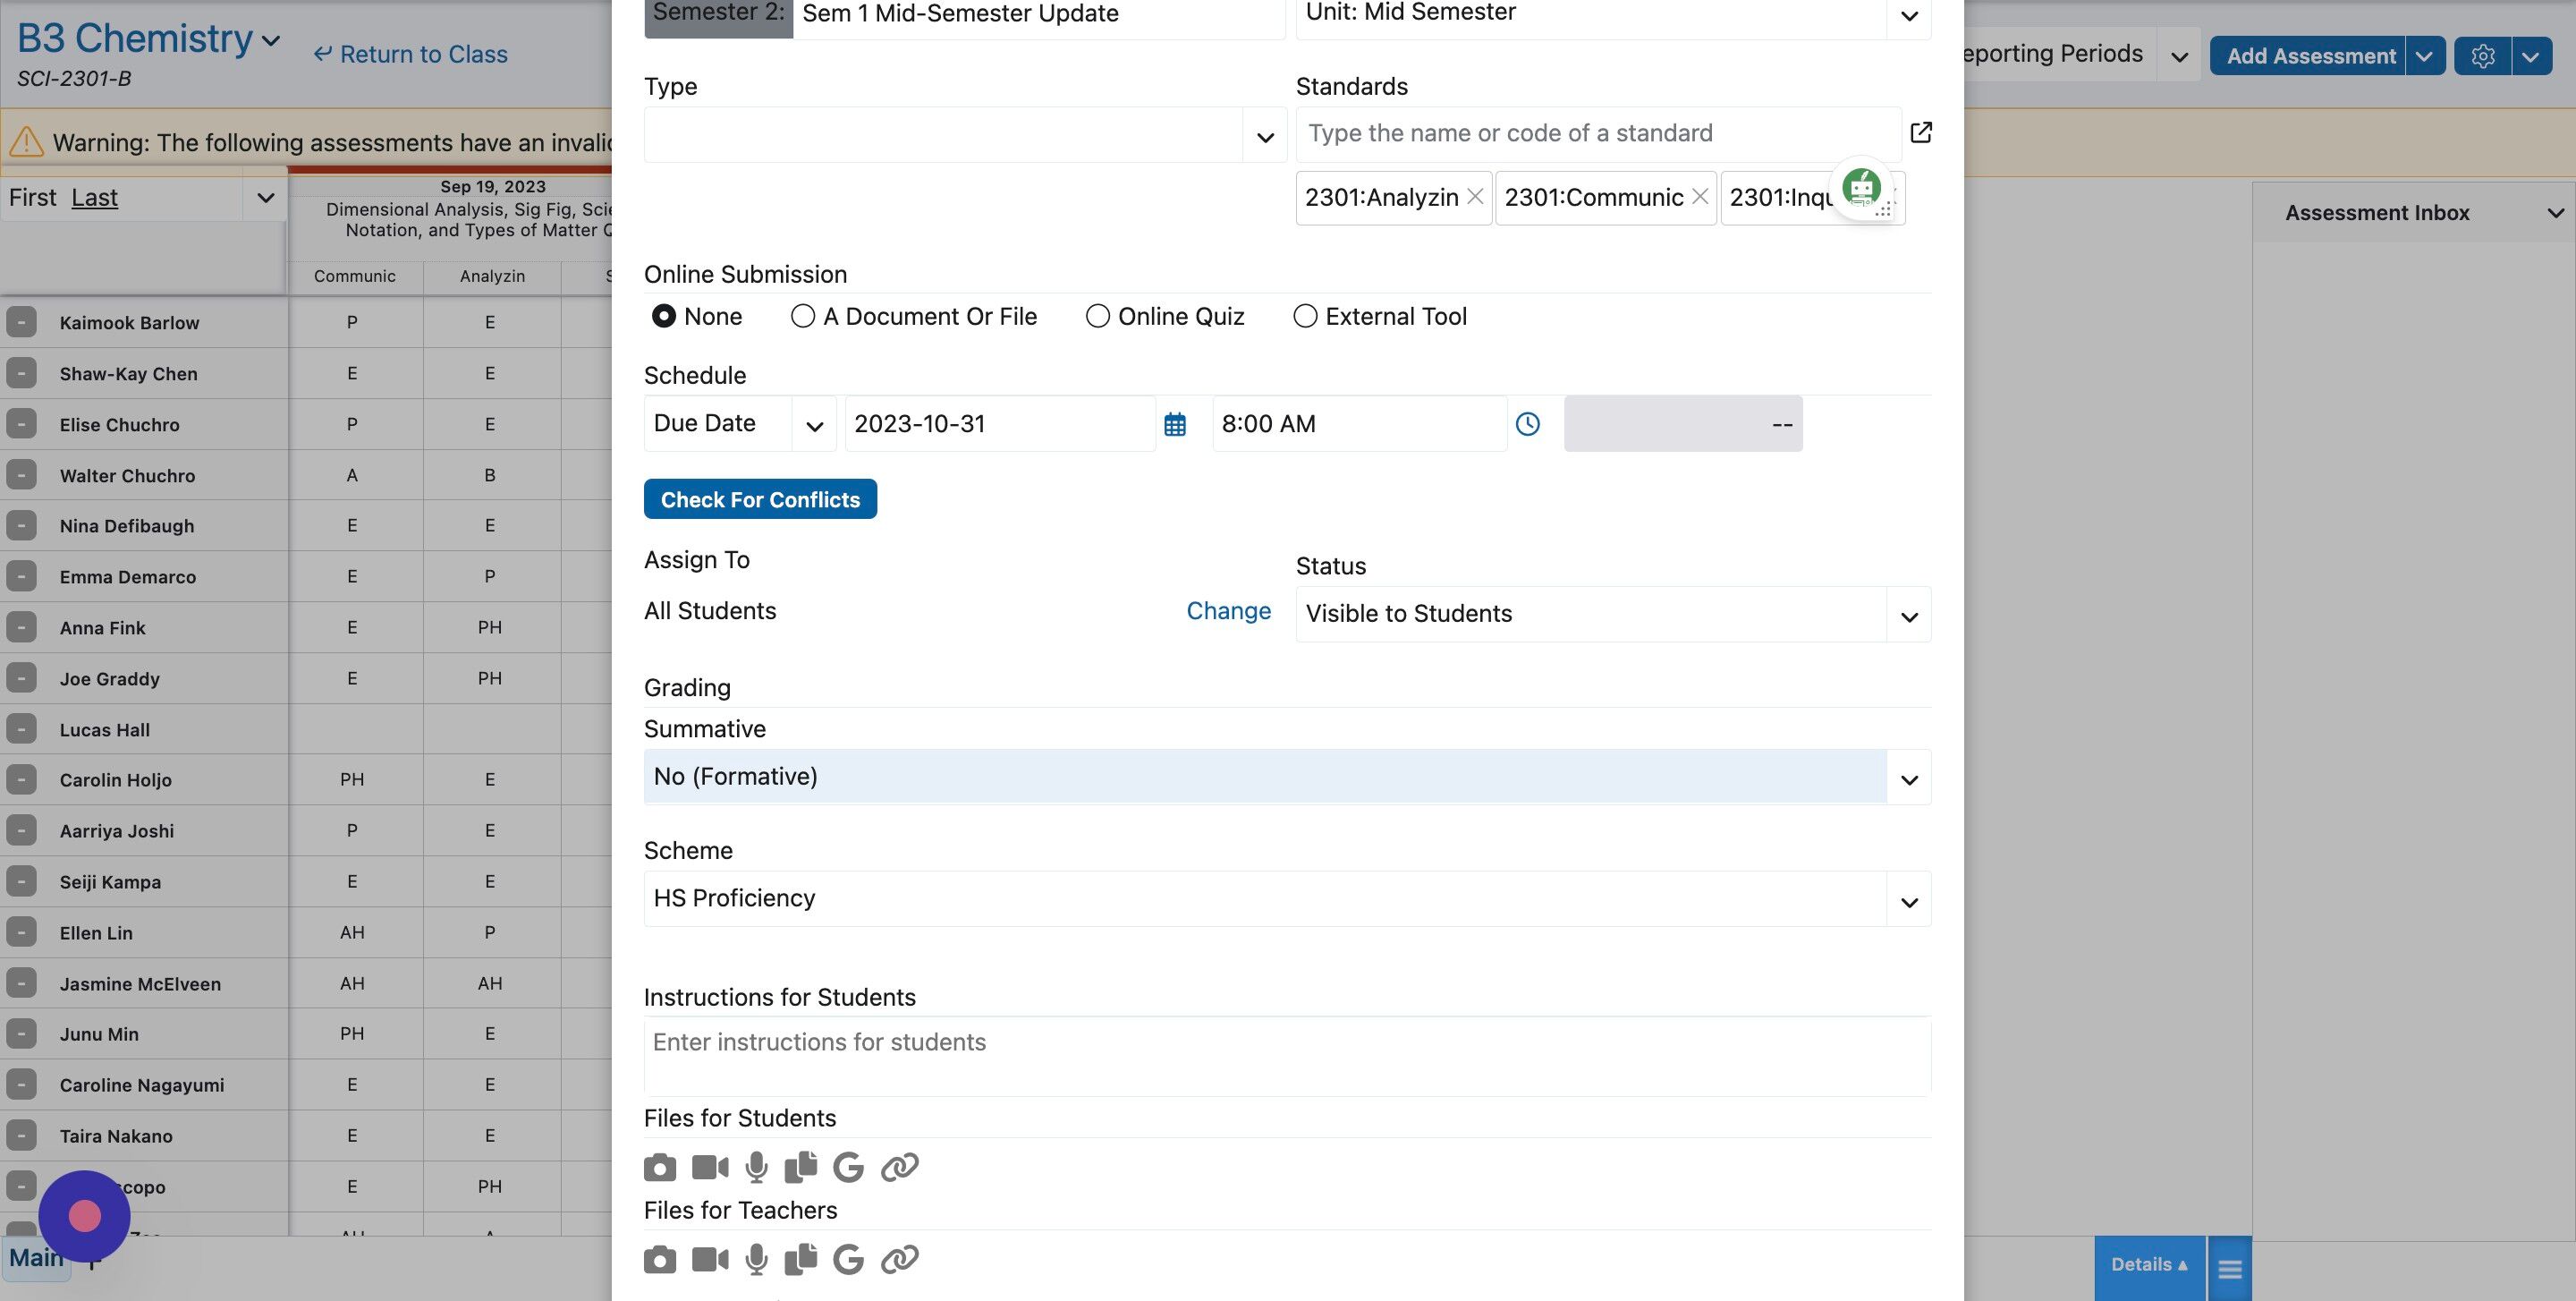This screenshot has height=1301, width=2576.
Task: Click the green robot assistant icon
Action: (x=1861, y=186)
